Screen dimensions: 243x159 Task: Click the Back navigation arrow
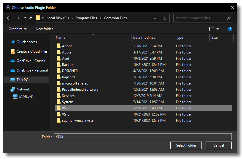click(x=9, y=18)
